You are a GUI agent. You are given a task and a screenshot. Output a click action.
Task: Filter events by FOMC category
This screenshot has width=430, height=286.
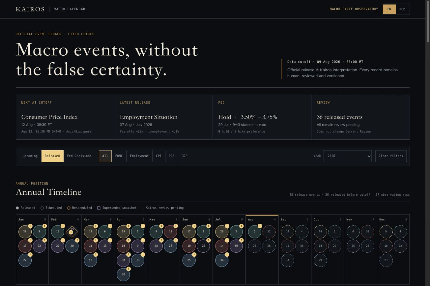pyautogui.click(x=119, y=156)
